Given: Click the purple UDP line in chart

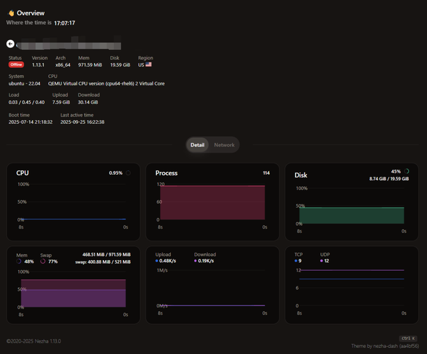Looking at the screenshot, I should click(x=352, y=270).
